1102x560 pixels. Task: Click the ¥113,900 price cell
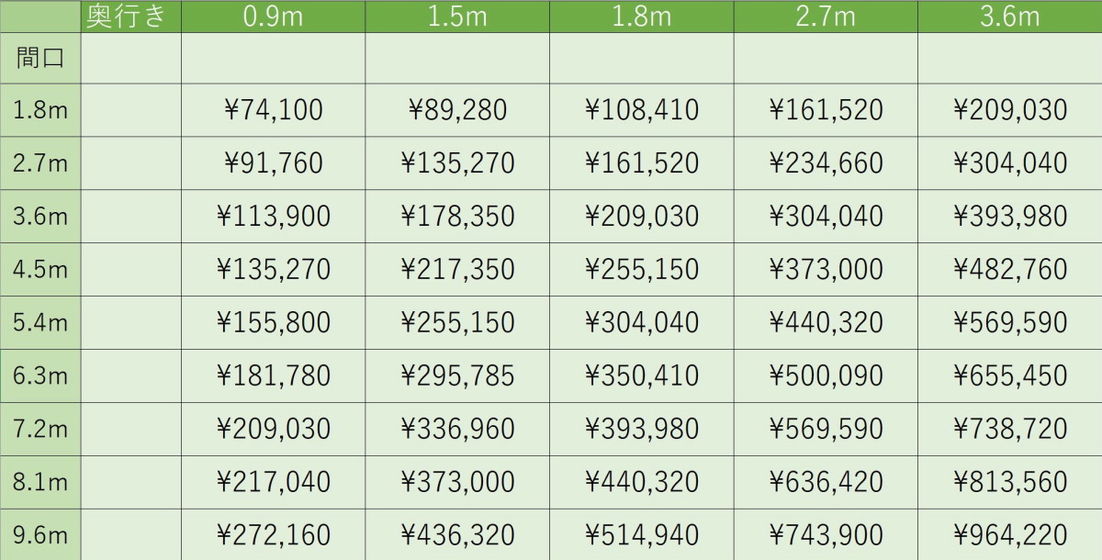point(274,217)
